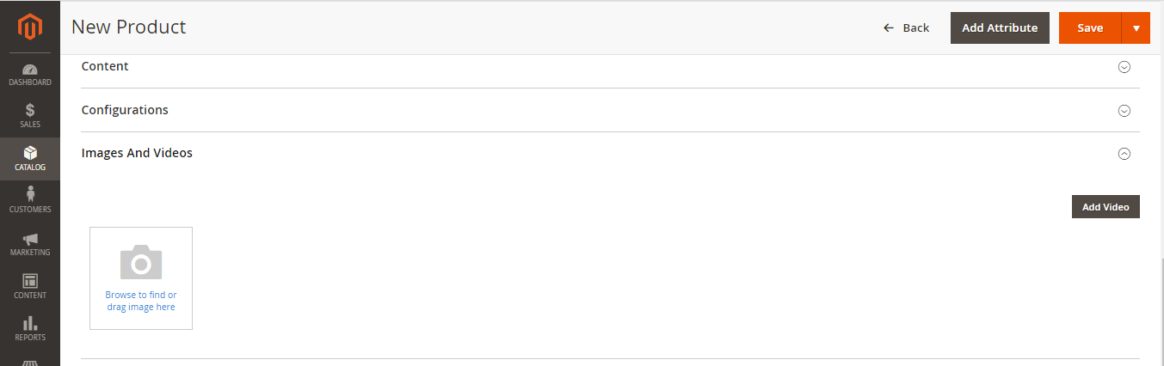Click Browse to find or drag image link
This screenshot has height=366, width=1164.
coord(141,301)
